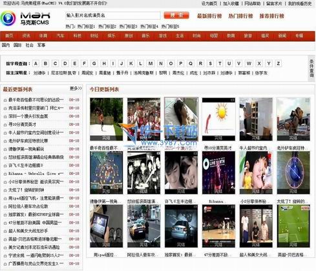This screenshot has height=271, width=316.
Task: Click the MaxCMS round play logo
Action: pos(8,19)
